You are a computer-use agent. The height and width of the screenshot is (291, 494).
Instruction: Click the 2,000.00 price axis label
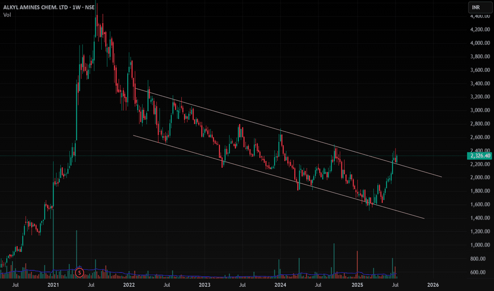click(x=480, y=177)
